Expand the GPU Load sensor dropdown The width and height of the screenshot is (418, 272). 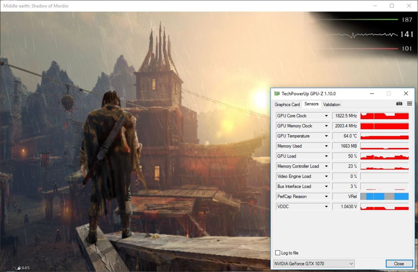[326, 156]
